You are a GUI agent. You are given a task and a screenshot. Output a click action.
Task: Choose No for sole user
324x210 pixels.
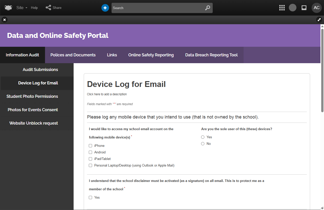pos(203,144)
